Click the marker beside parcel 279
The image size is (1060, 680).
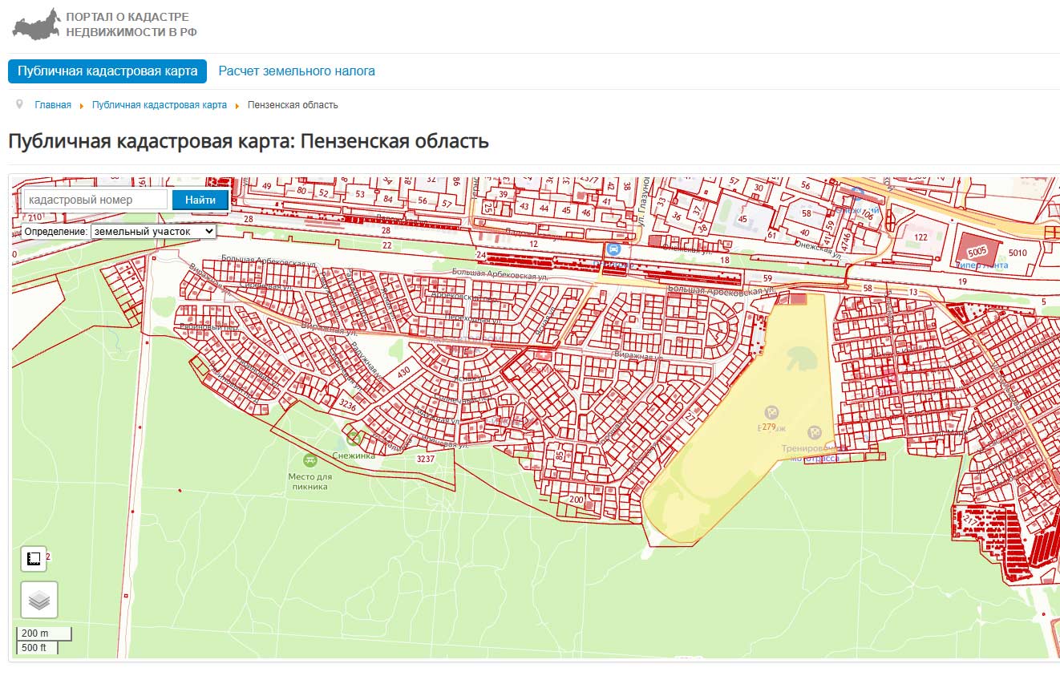coord(771,412)
